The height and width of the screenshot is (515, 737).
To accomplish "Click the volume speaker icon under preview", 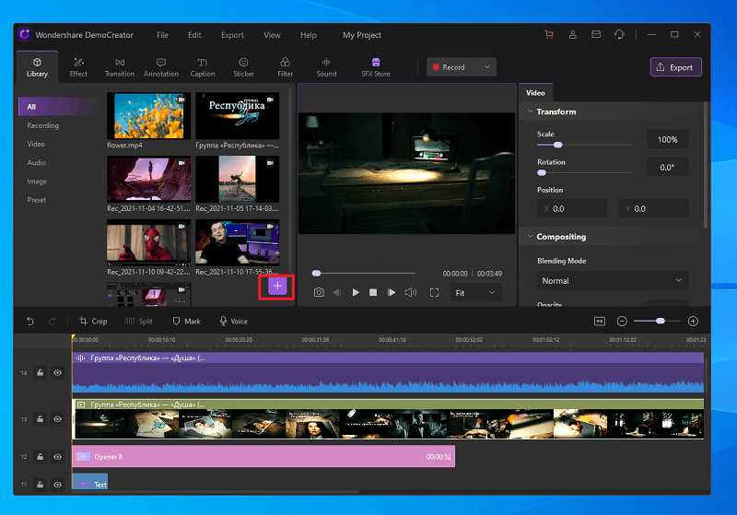I will [410, 292].
